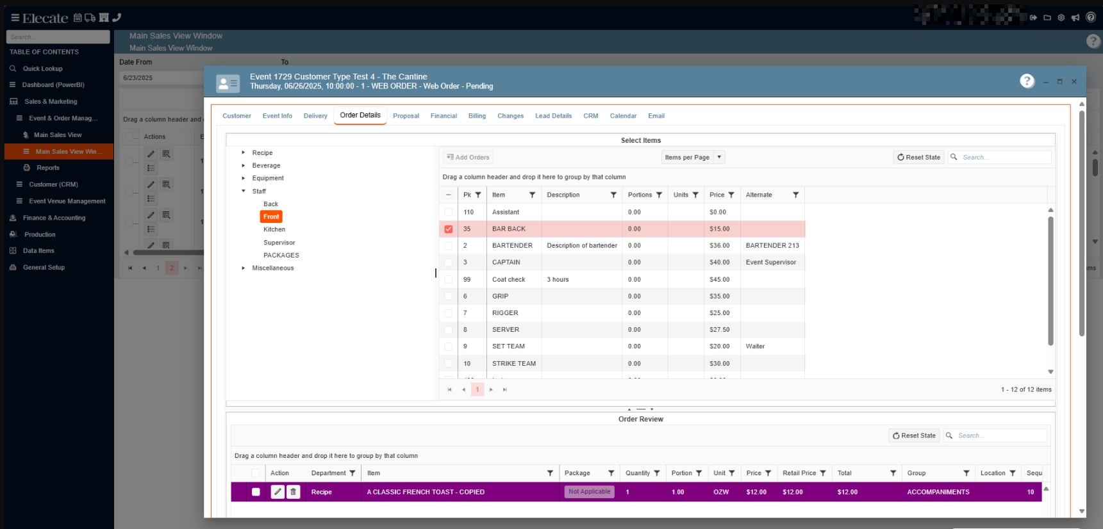Click Reset State in Select Items panel

(918, 158)
